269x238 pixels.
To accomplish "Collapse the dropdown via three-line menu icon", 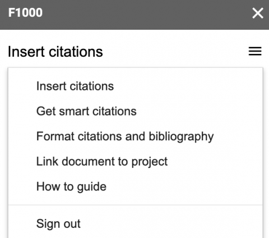I will 255,51.
